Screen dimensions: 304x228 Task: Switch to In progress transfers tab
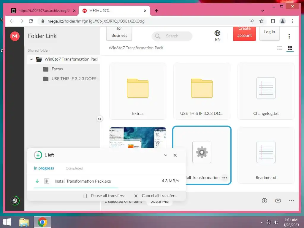point(44,168)
